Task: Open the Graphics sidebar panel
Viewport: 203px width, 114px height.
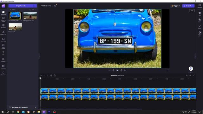Action: (3, 60)
